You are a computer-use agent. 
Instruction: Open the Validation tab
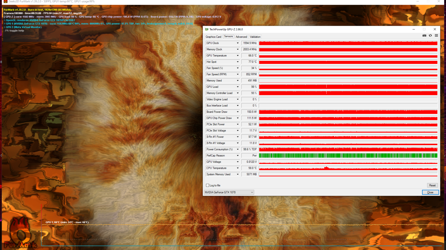pos(255,37)
